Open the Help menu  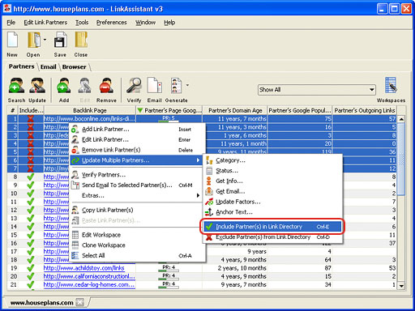tap(169, 23)
